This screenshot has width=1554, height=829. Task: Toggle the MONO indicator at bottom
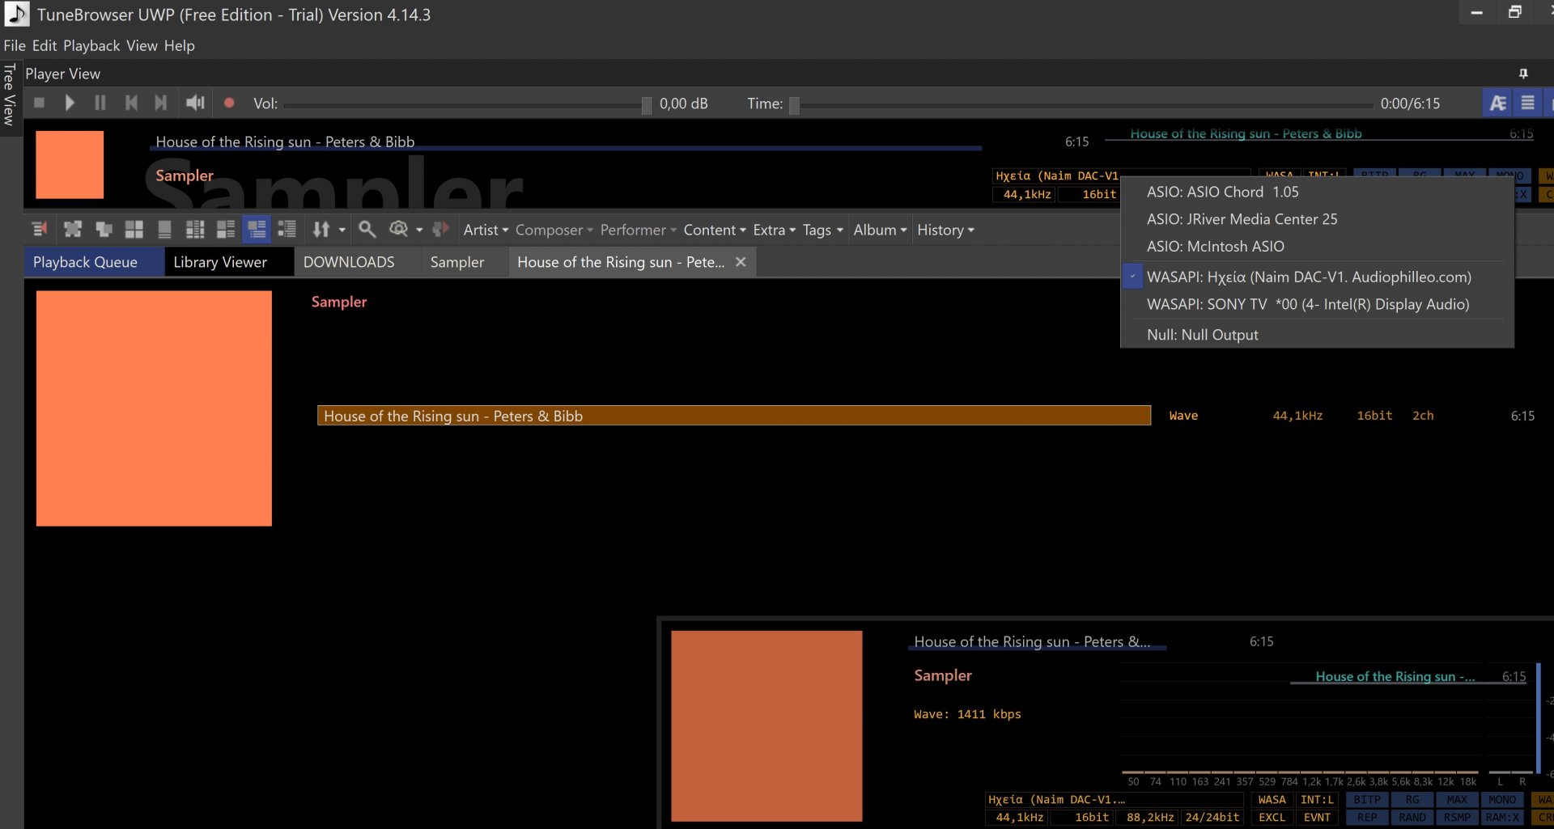tap(1501, 800)
